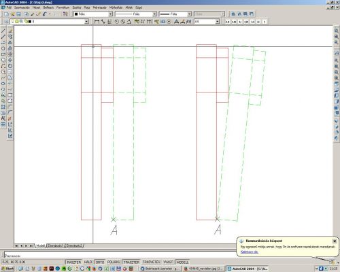The height and width of the screenshot is (272, 340).
Task: Click in the command line input area
Action: click(x=120, y=254)
